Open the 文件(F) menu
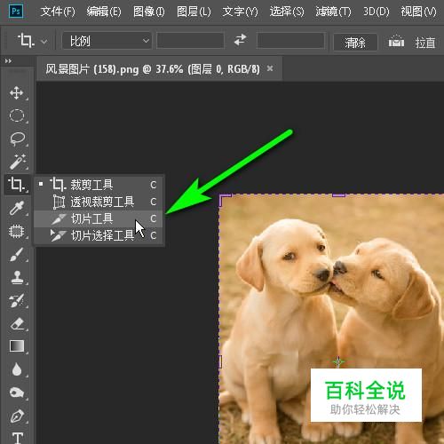 coord(58,12)
